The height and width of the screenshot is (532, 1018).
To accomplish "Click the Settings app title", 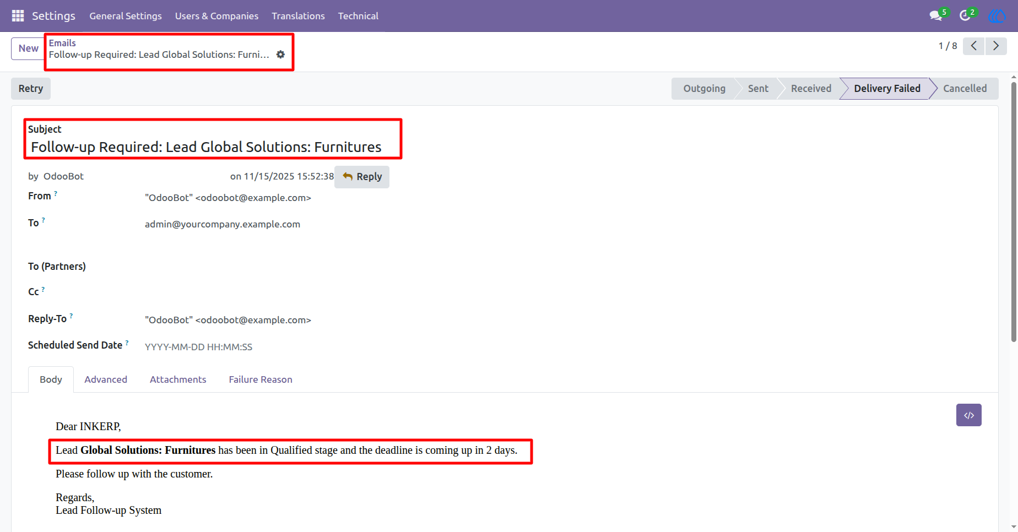I will click(x=53, y=16).
